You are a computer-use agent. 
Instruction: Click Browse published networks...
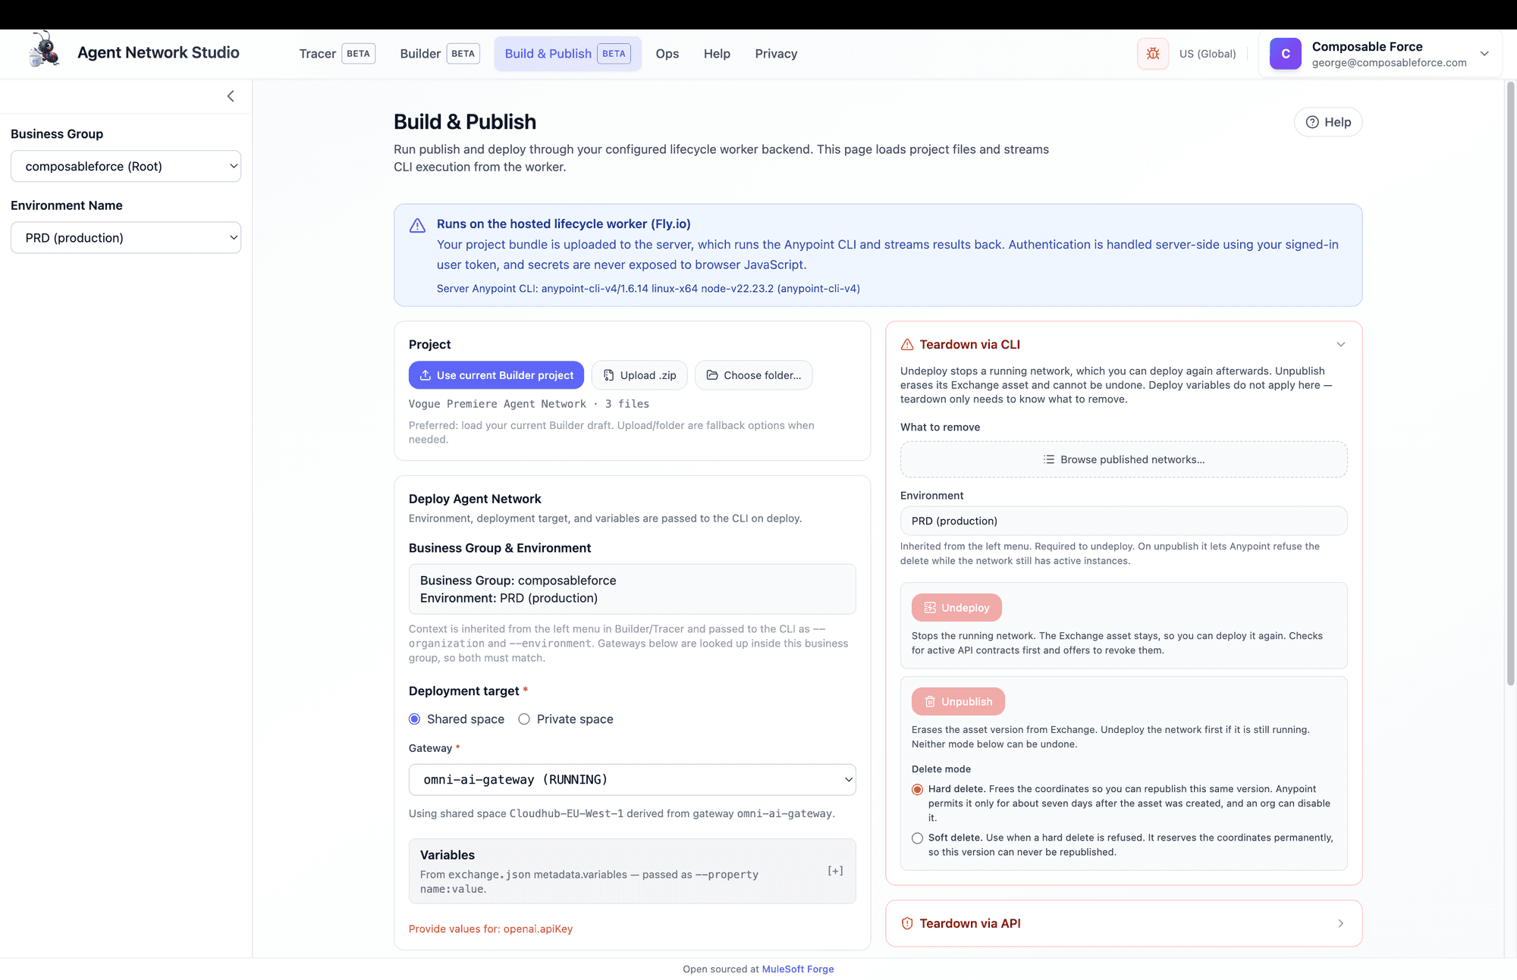coord(1123,459)
